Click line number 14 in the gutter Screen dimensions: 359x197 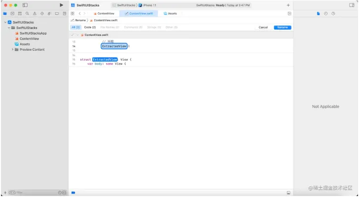point(74,46)
